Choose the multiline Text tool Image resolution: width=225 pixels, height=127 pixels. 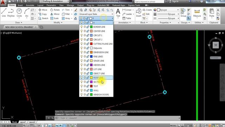(x=118, y=13)
